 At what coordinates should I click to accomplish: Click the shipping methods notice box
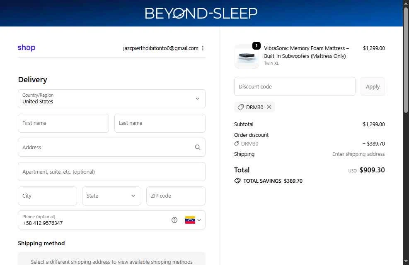coord(111,259)
